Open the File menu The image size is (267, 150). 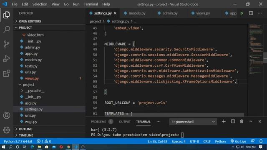pyautogui.click(x=15, y=4)
